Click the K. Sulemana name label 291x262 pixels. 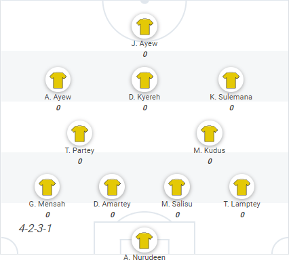click(231, 97)
